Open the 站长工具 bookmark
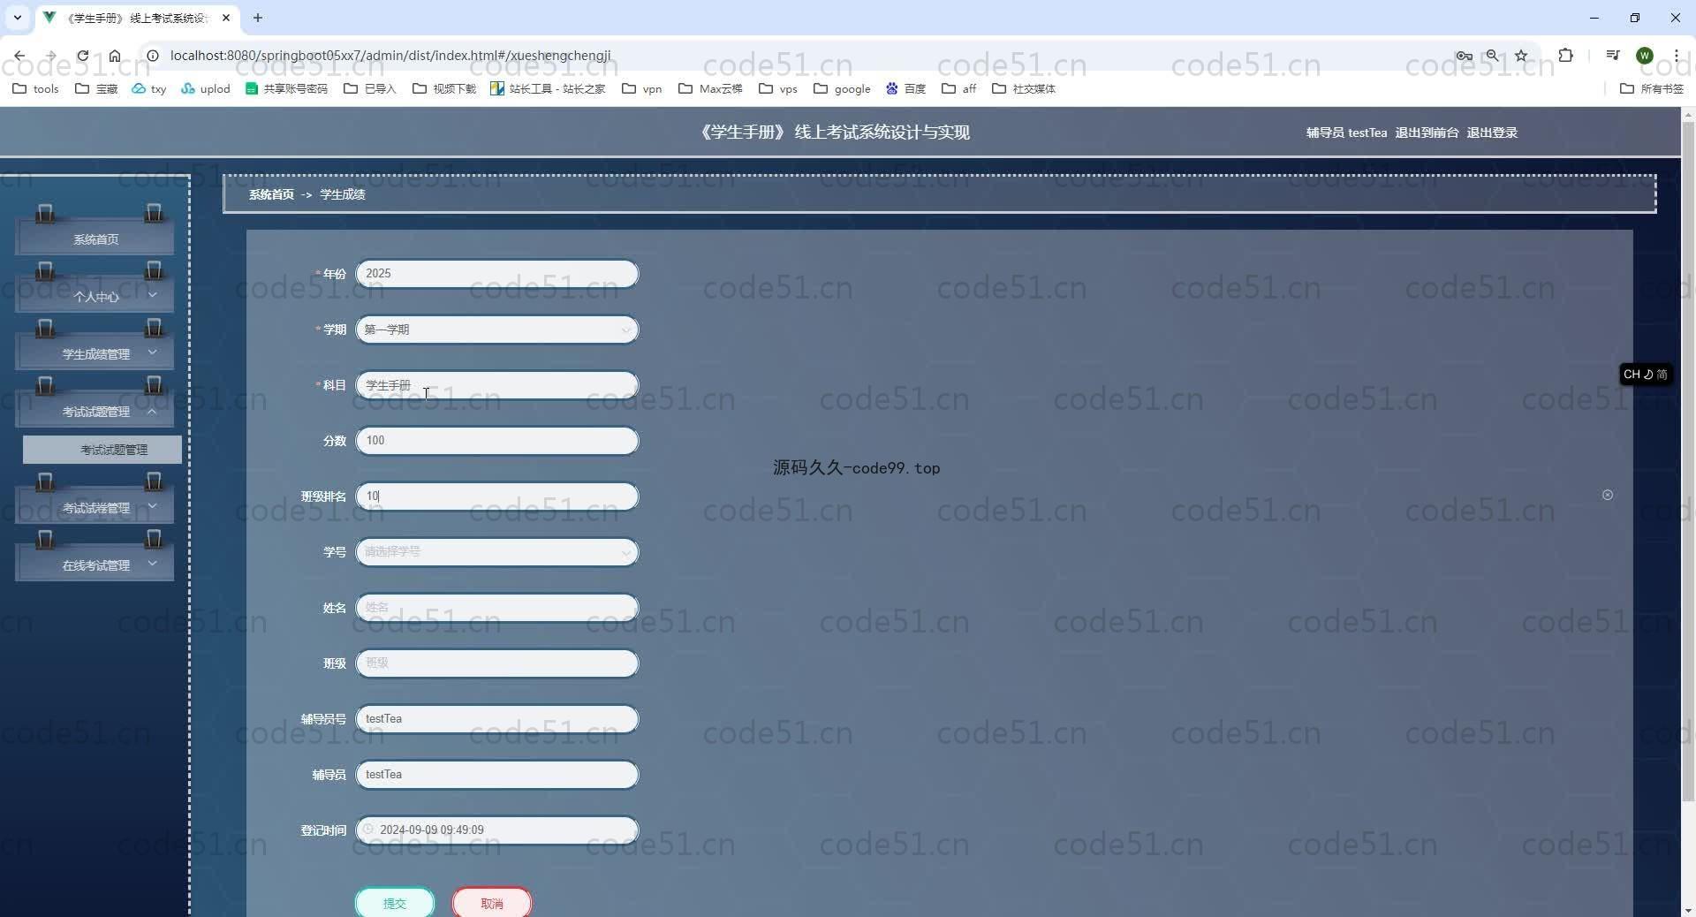Screen dimensions: 1696x917 (x=548, y=88)
